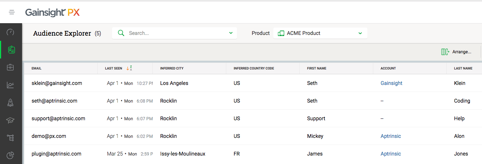Select email demo@px.com
Viewport: 482px width, 164px height.
(49, 136)
